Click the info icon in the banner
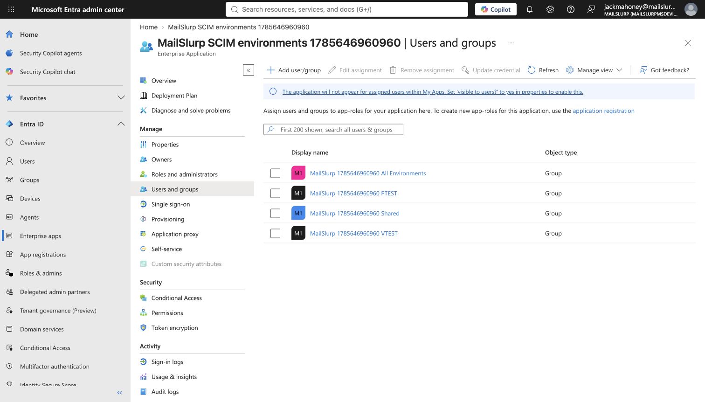705x402 pixels. [x=273, y=91]
